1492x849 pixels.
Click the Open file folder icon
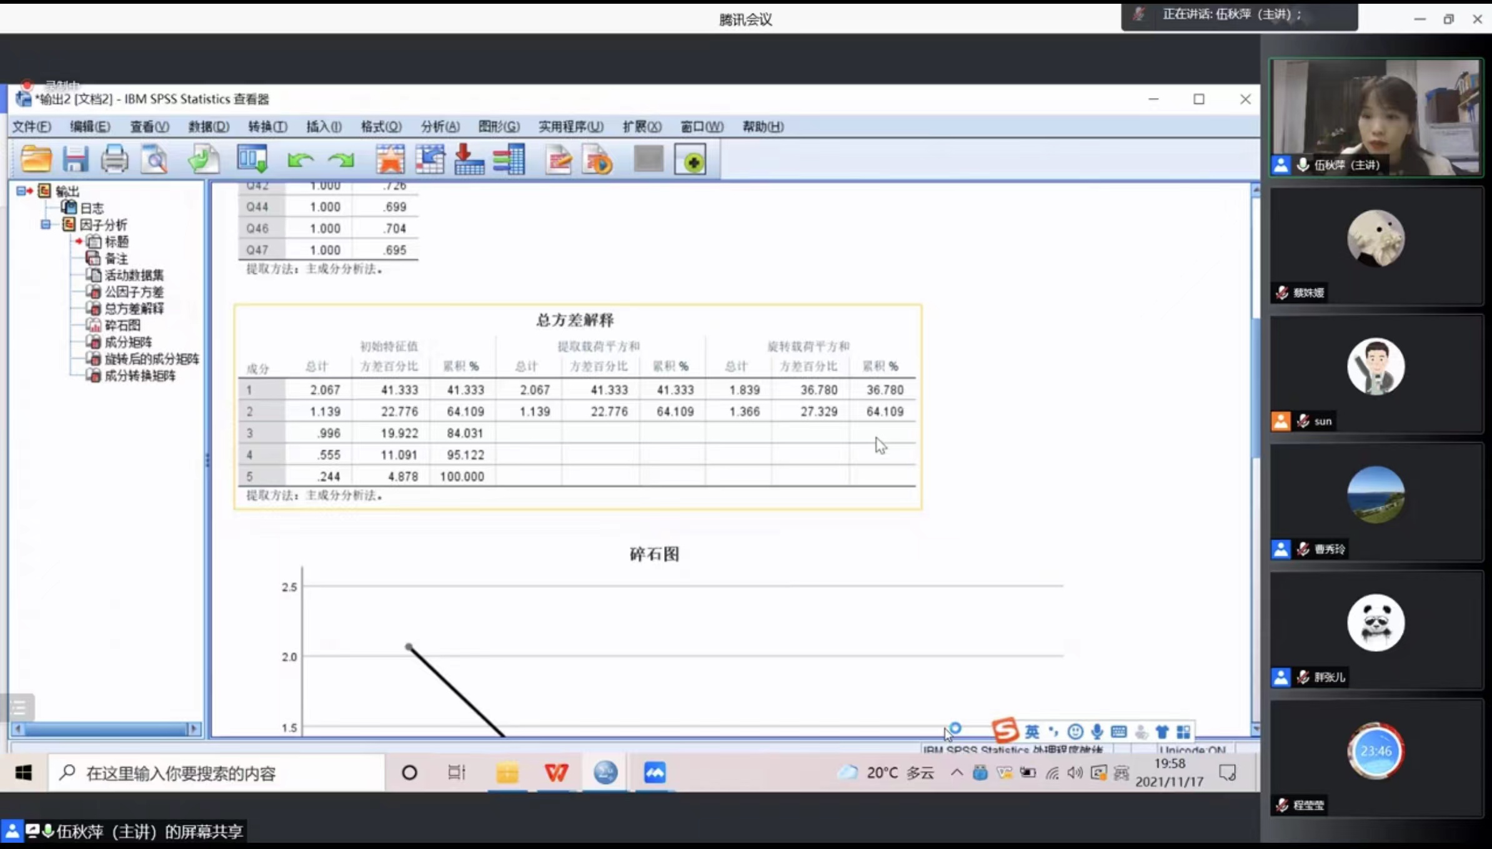pos(36,159)
